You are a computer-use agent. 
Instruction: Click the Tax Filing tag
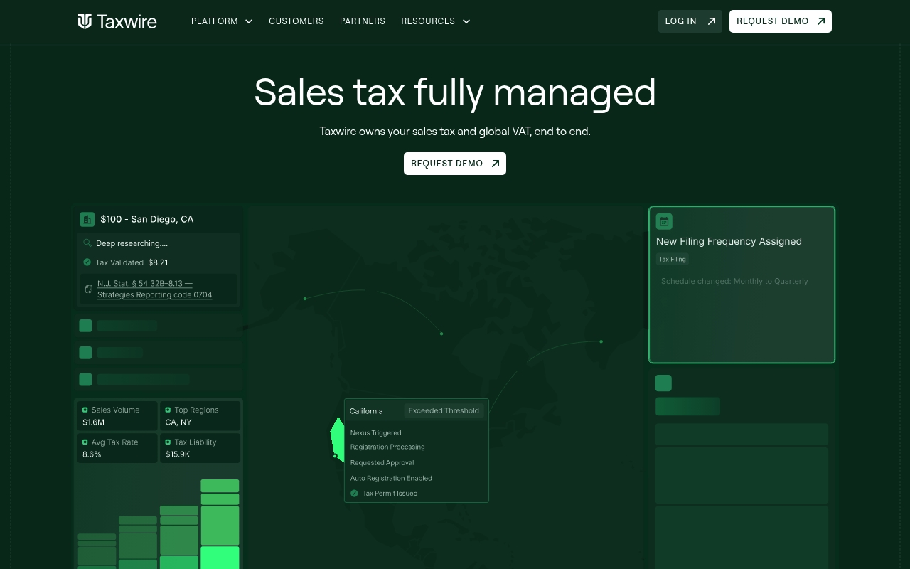tap(673, 259)
